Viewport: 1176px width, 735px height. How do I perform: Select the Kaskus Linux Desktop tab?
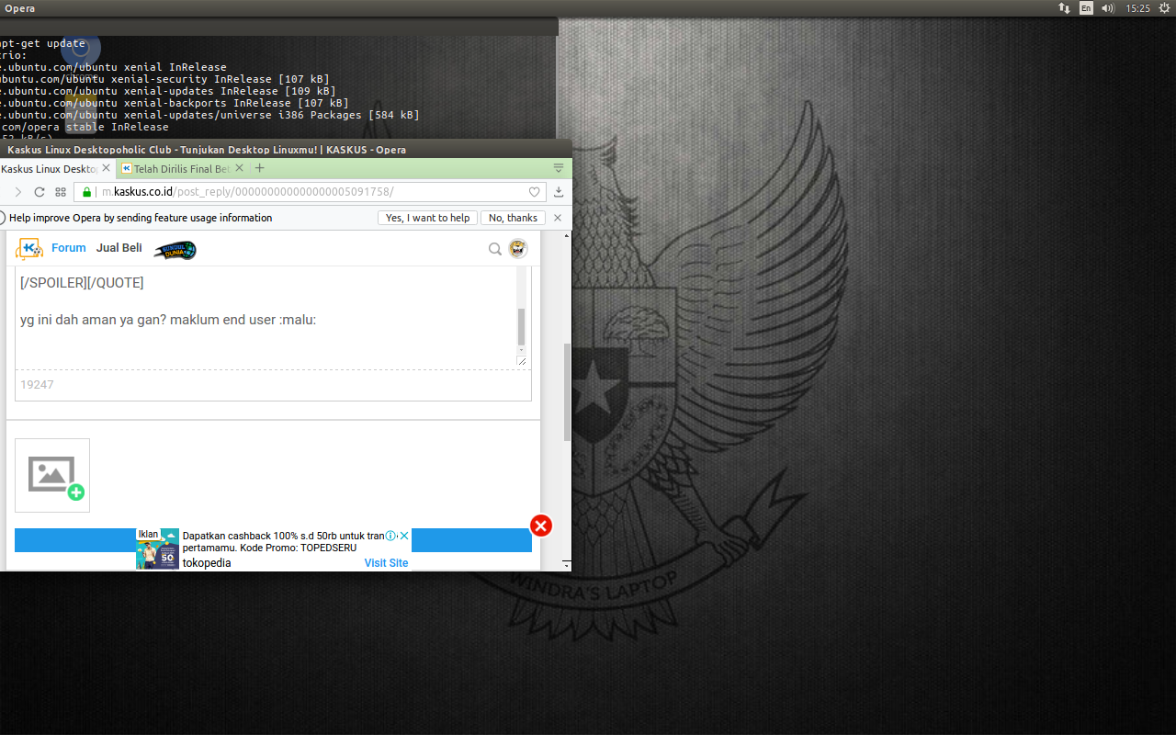pos(51,169)
